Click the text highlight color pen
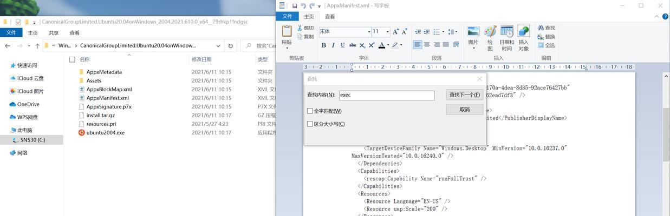Screen dimensions: 670x216 click(x=395, y=45)
